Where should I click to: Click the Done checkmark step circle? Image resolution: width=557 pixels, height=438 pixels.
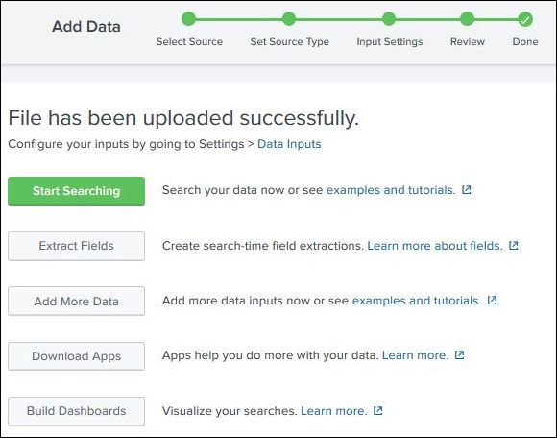coord(525,19)
